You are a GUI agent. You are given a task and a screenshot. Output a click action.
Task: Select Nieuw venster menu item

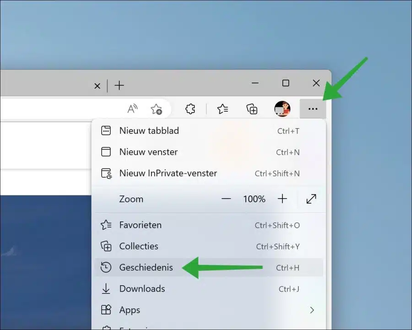tap(209, 152)
